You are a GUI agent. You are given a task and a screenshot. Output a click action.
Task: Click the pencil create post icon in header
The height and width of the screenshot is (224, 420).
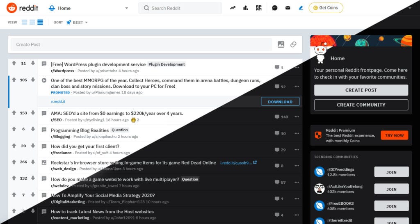pyautogui.click(x=301, y=8)
